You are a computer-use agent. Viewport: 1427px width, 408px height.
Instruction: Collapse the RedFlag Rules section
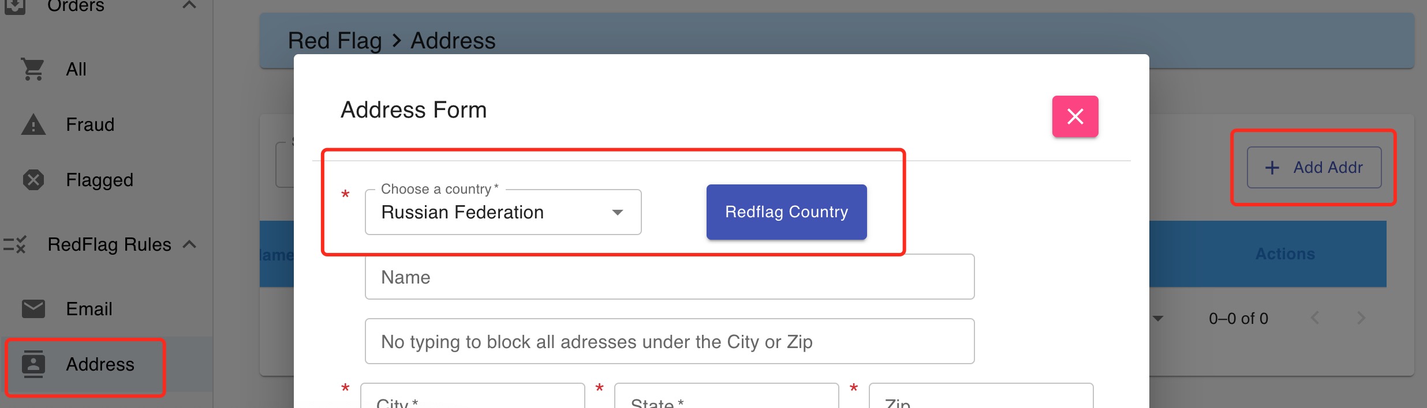(x=189, y=244)
